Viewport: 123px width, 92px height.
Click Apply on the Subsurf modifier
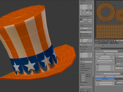pyautogui.click(x=105, y=76)
